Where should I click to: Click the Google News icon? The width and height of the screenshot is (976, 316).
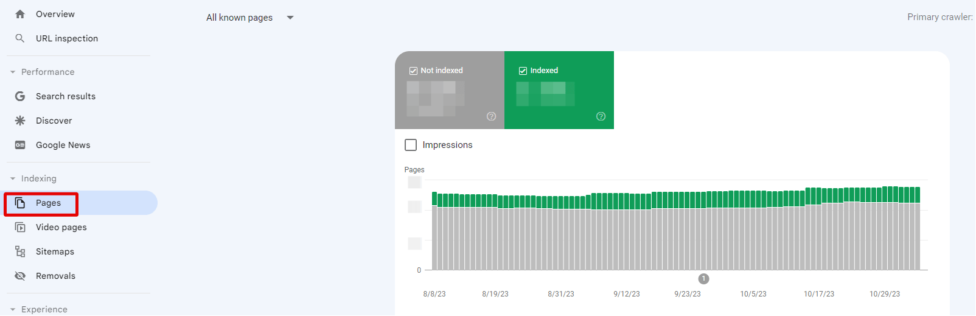20,145
